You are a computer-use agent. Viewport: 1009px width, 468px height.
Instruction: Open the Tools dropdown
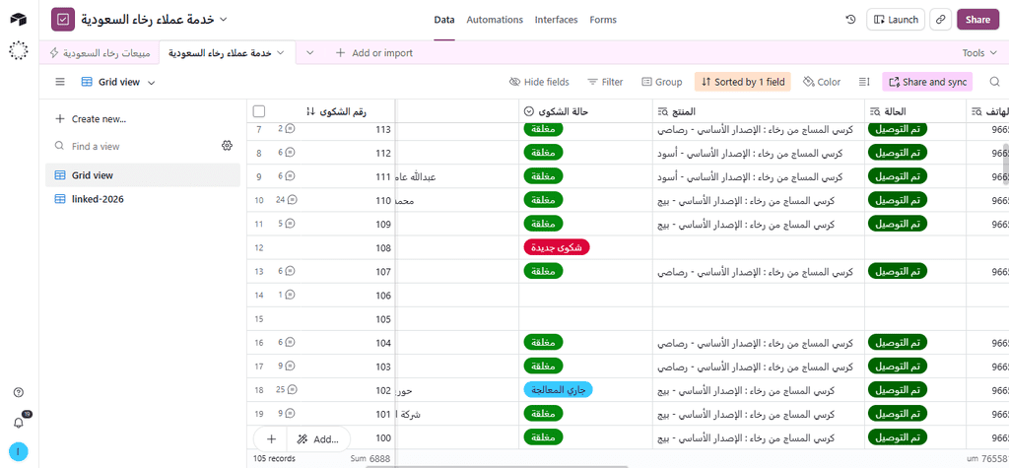pyautogui.click(x=978, y=53)
